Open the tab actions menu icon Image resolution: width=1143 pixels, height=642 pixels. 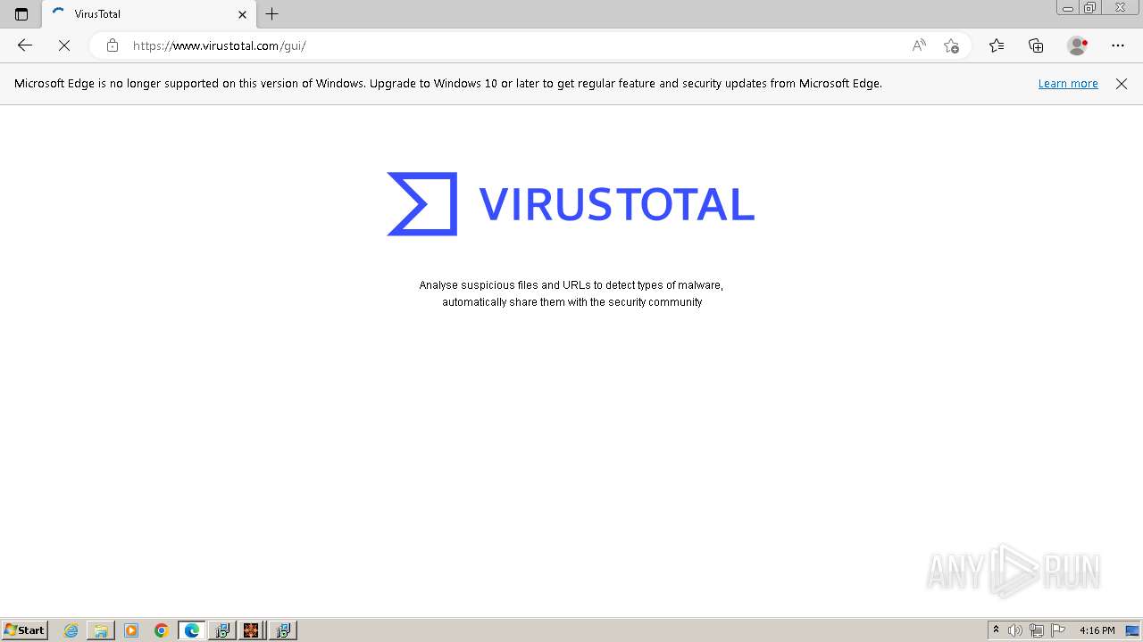tap(21, 14)
